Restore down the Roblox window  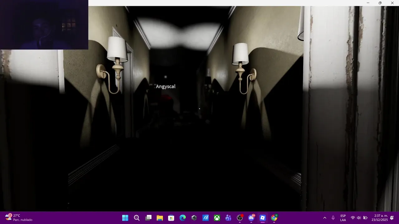pos(380,3)
